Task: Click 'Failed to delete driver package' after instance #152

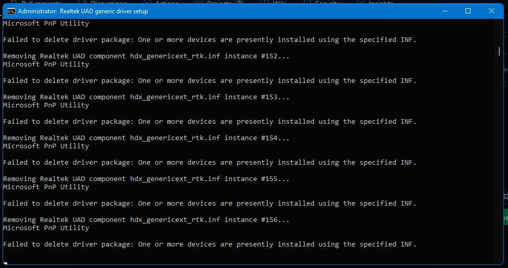Action: pos(209,81)
